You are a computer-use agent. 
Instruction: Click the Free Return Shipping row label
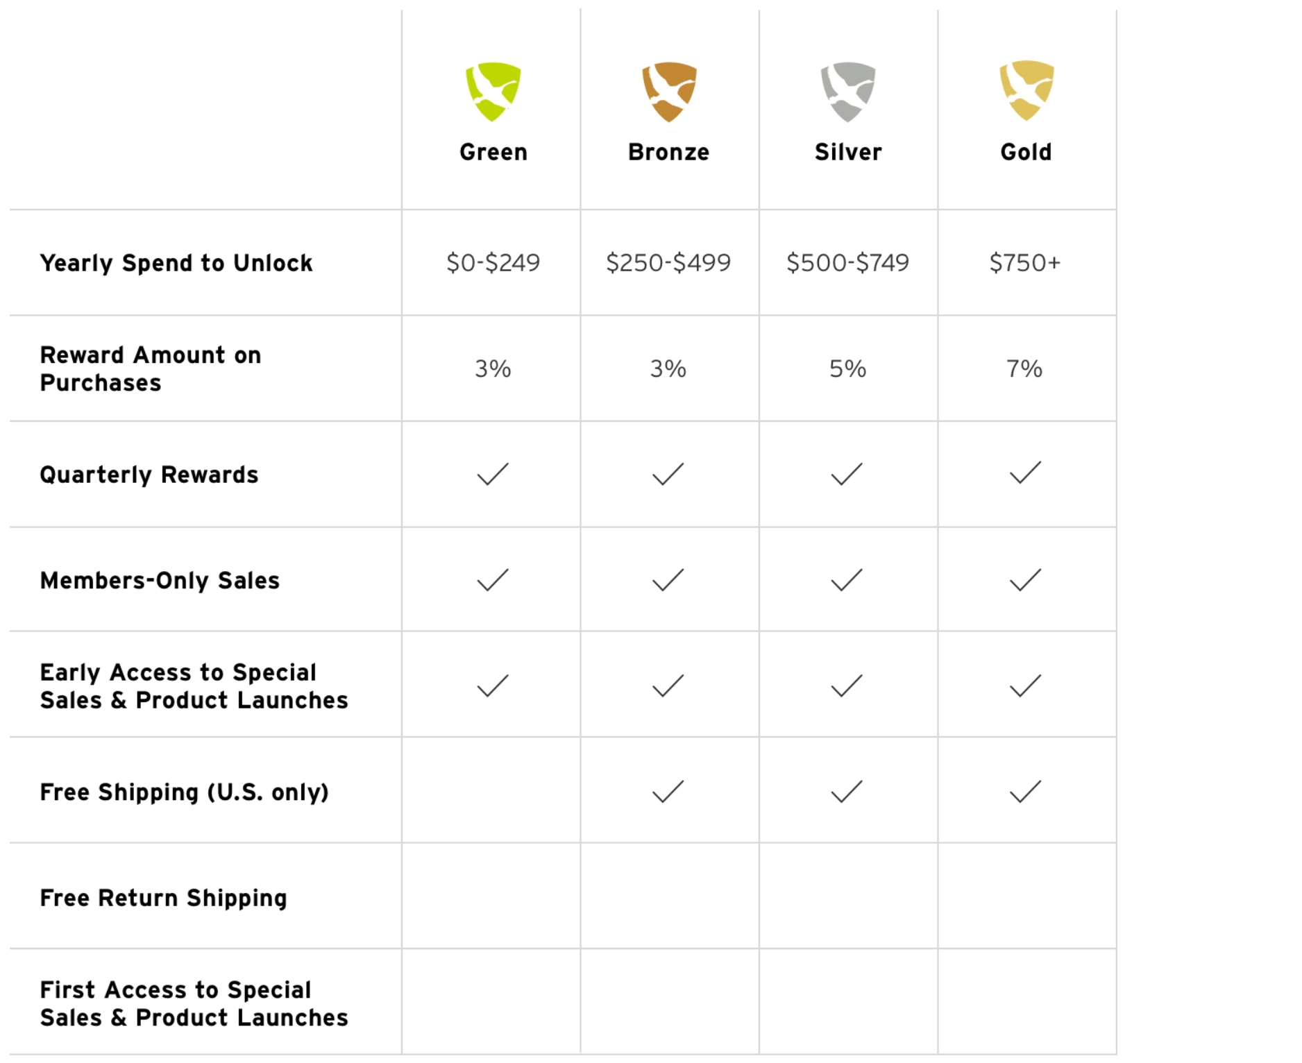click(x=163, y=898)
